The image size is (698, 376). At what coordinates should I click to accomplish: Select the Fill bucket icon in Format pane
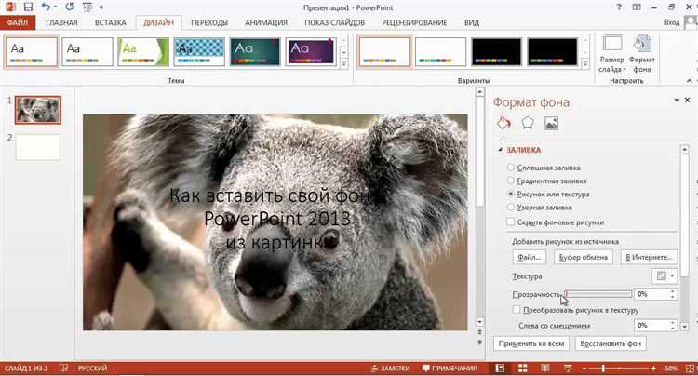(503, 123)
